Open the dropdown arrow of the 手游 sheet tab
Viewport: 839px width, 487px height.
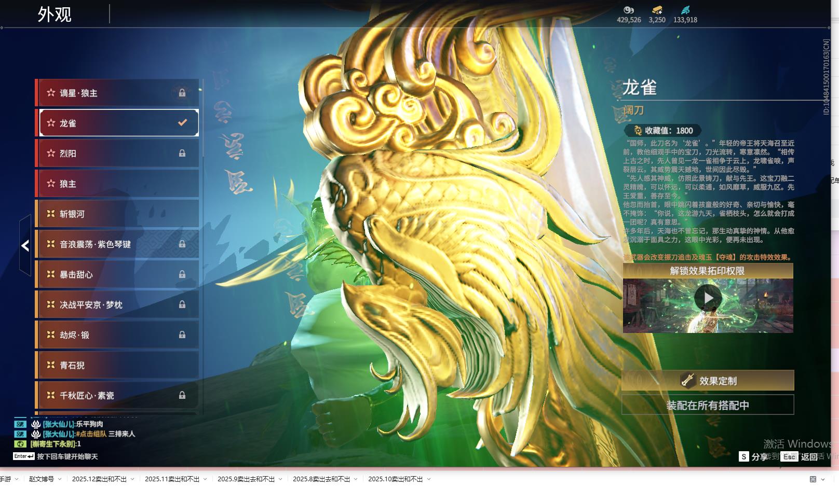point(17,479)
